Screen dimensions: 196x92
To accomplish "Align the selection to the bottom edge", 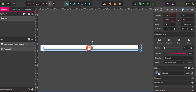I will pyautogui.click(x=192, y=10).
